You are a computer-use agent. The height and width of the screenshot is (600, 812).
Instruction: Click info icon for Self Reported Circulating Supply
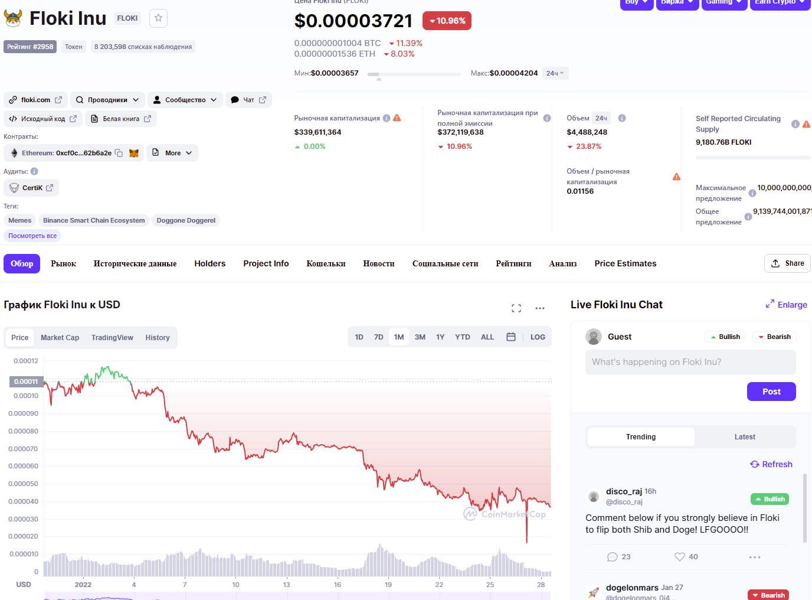(795, 124)
